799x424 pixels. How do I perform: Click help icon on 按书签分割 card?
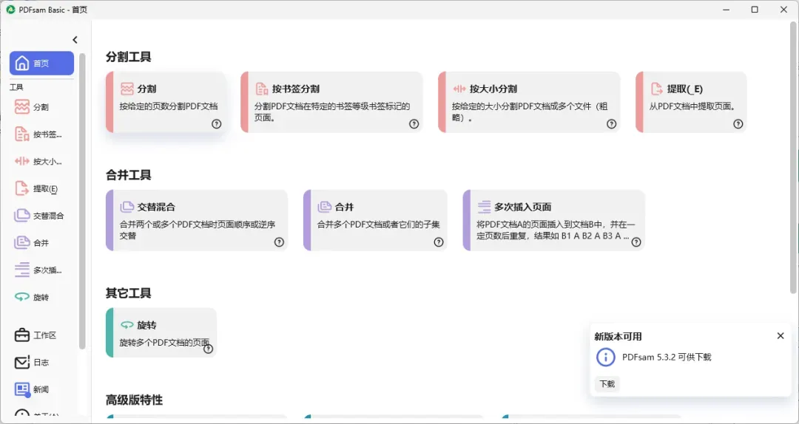pos(414,123)
